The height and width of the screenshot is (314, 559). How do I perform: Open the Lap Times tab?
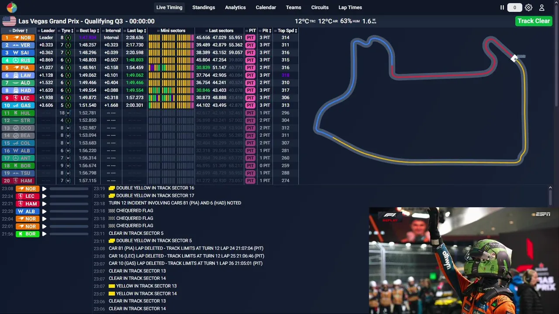(x=350, y=7)
